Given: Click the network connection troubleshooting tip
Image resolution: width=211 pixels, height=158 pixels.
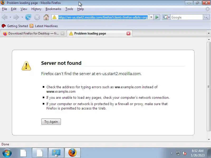Looking at the screenshot, I should (108, 97).
